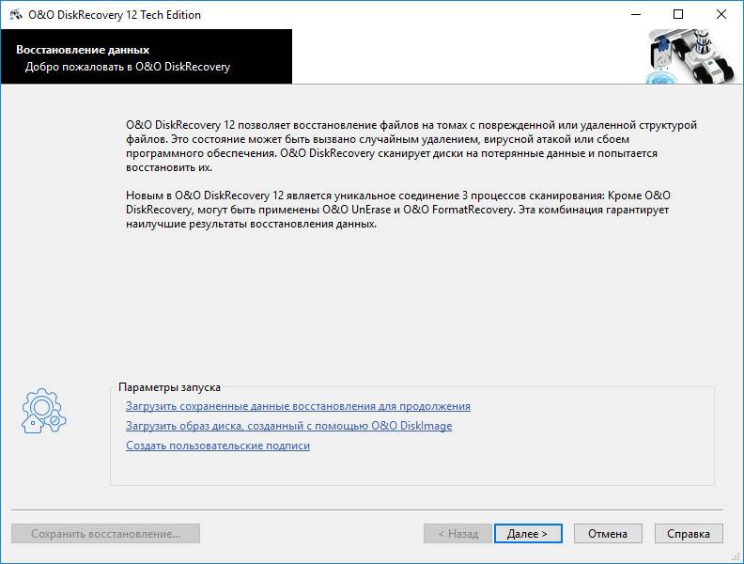Screen dimensions: 744x564
Task: Click the window title O&O DiskRecovery 12 Tech Edition
Action: [x=115, y=15]
